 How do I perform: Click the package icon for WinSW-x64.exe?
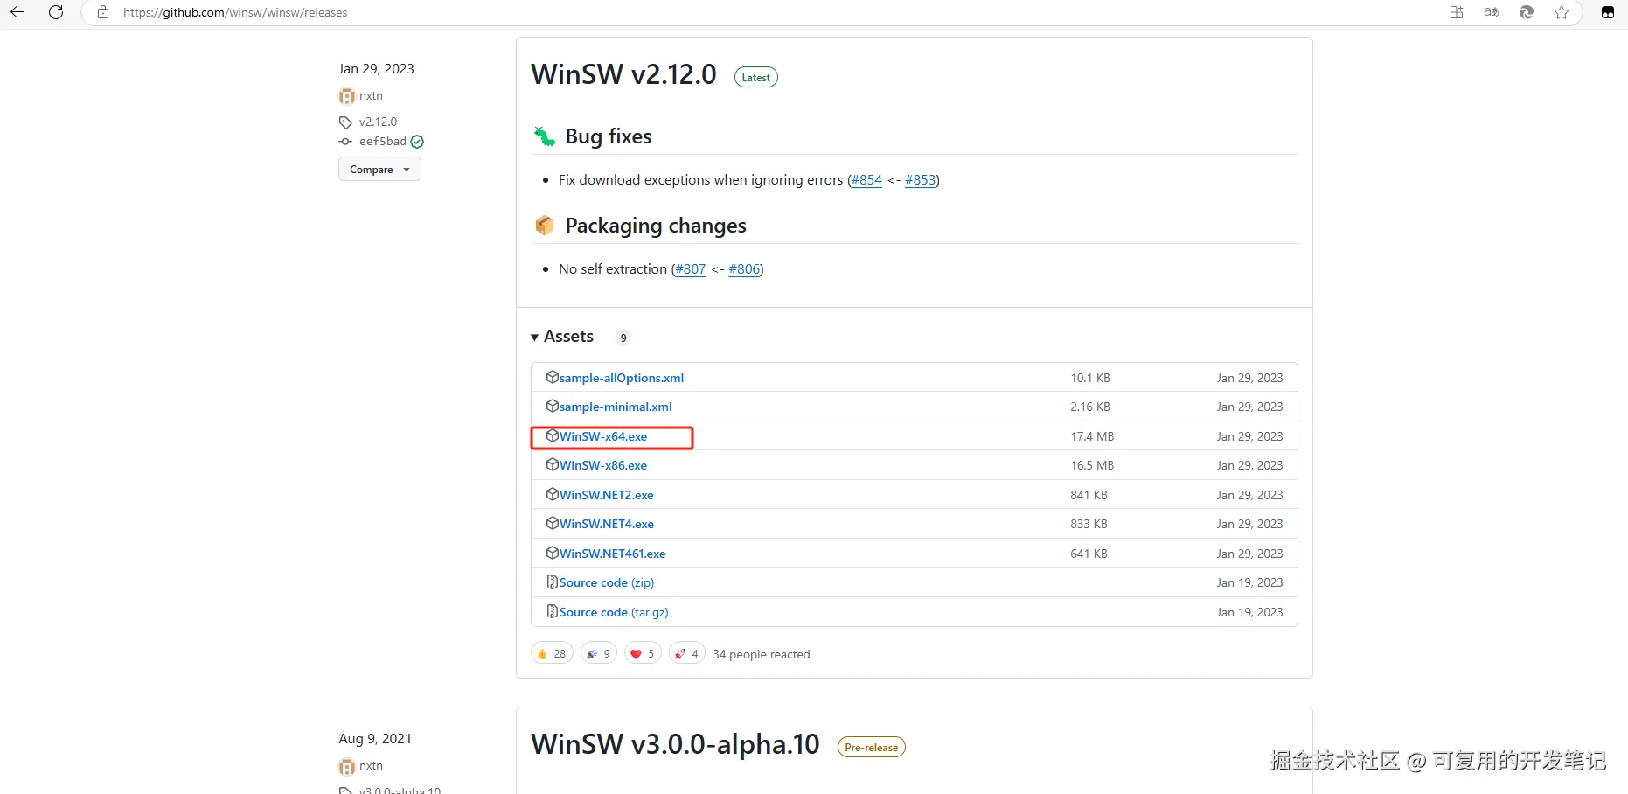click(x=553, y=435)
